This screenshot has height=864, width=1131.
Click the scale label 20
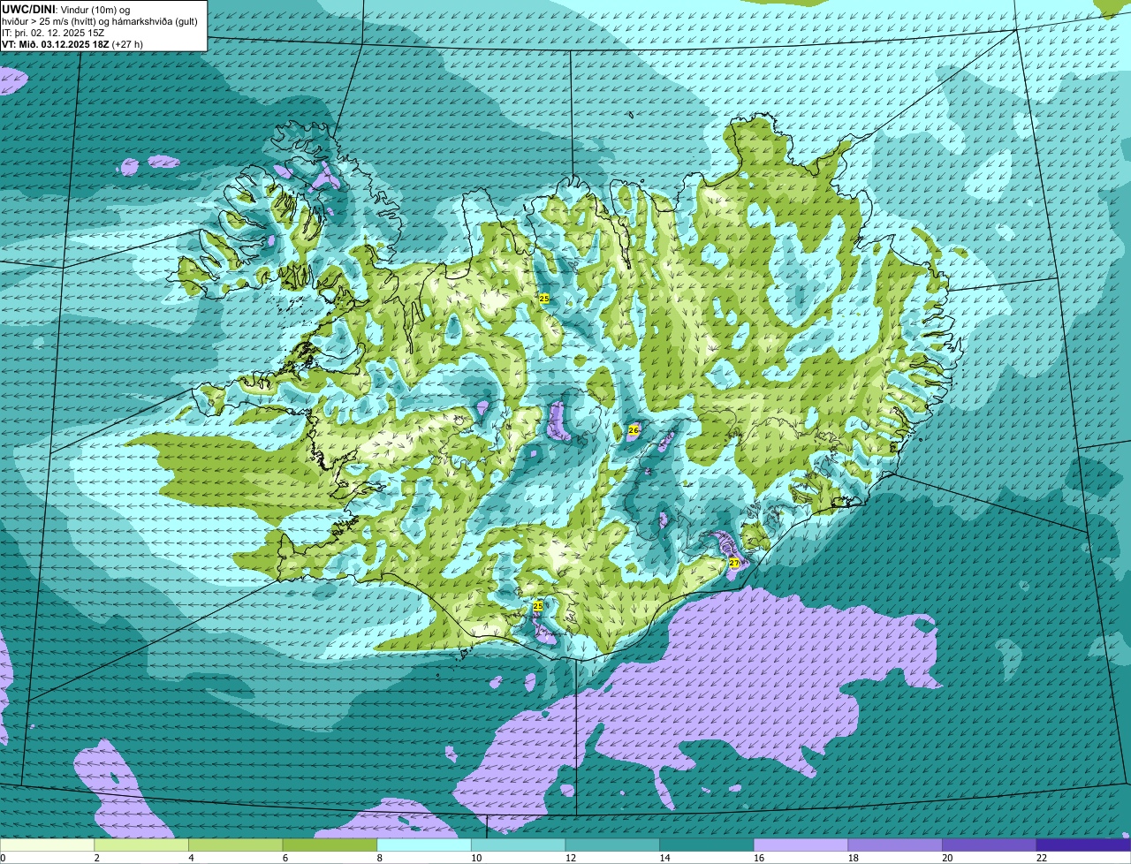pyautogui.click(x=947, y=858)
